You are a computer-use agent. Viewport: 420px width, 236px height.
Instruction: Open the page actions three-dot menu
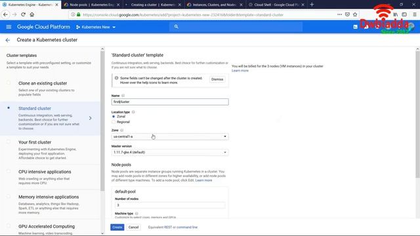[339, 14]
